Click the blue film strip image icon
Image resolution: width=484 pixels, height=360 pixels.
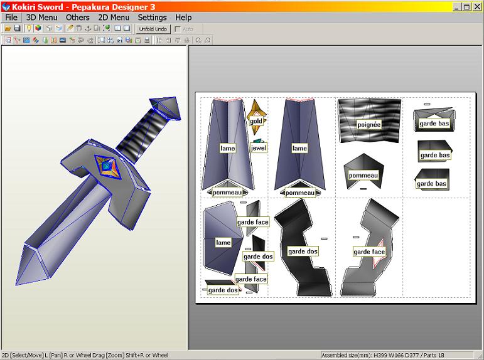coord(26,40)
